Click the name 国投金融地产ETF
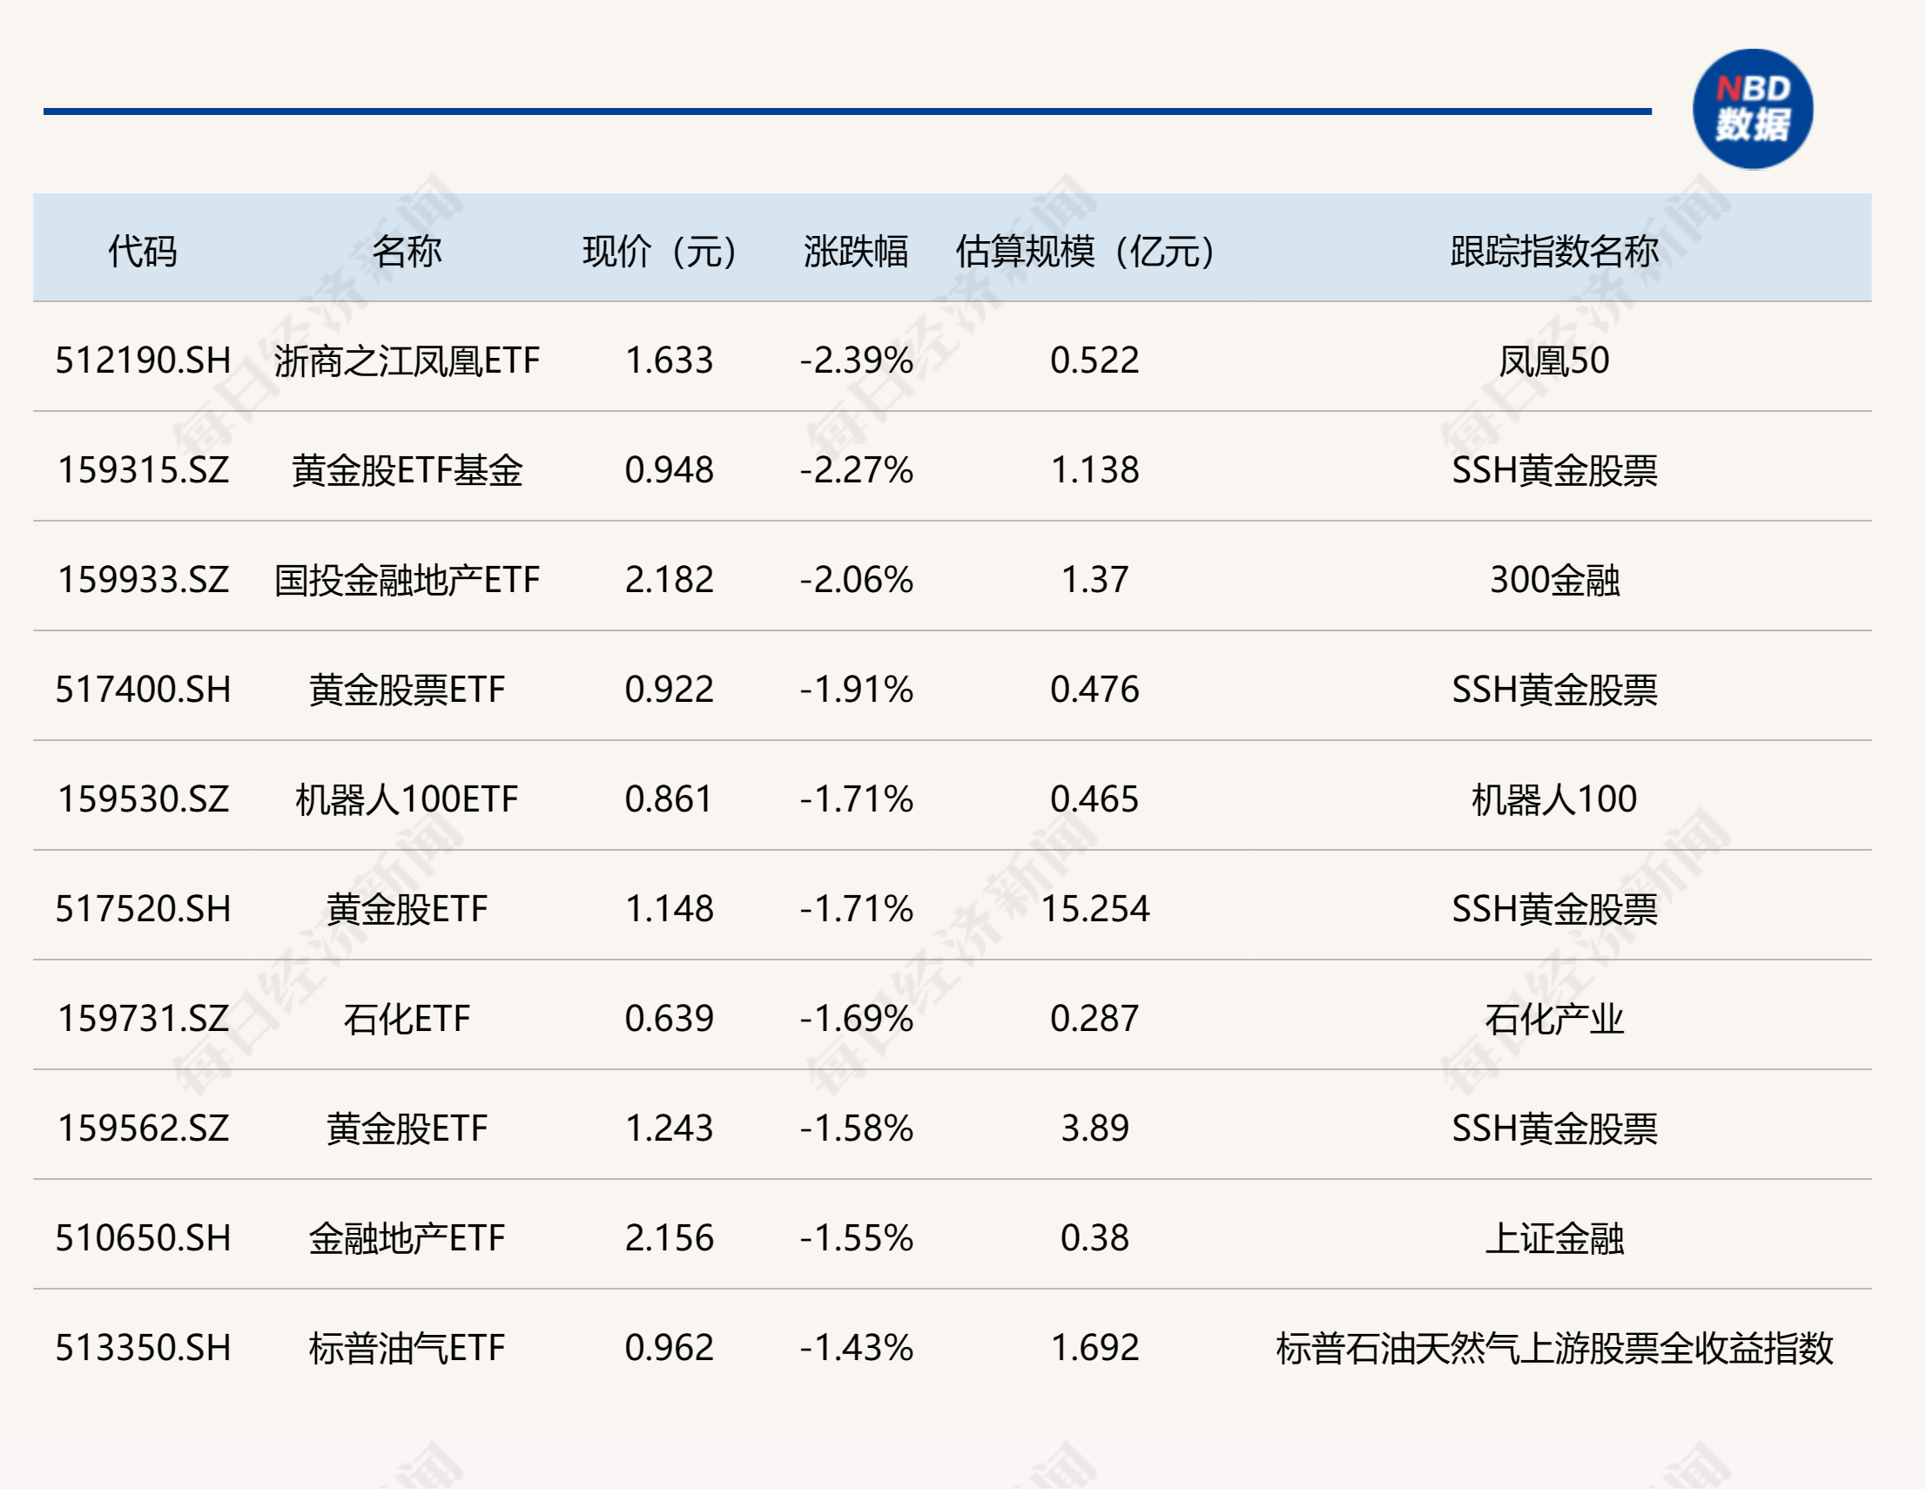Screen dimensions: 1926x1489 407,580
